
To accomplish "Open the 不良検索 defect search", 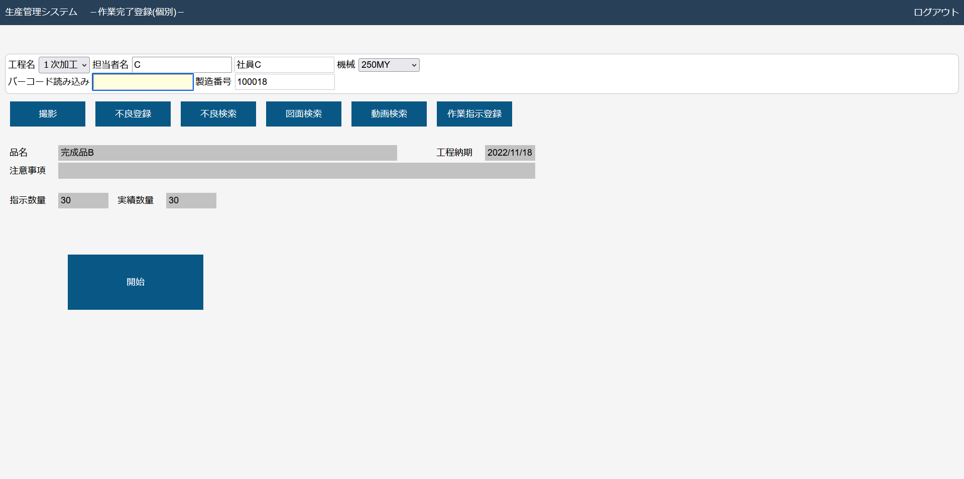I will point(218,114).
